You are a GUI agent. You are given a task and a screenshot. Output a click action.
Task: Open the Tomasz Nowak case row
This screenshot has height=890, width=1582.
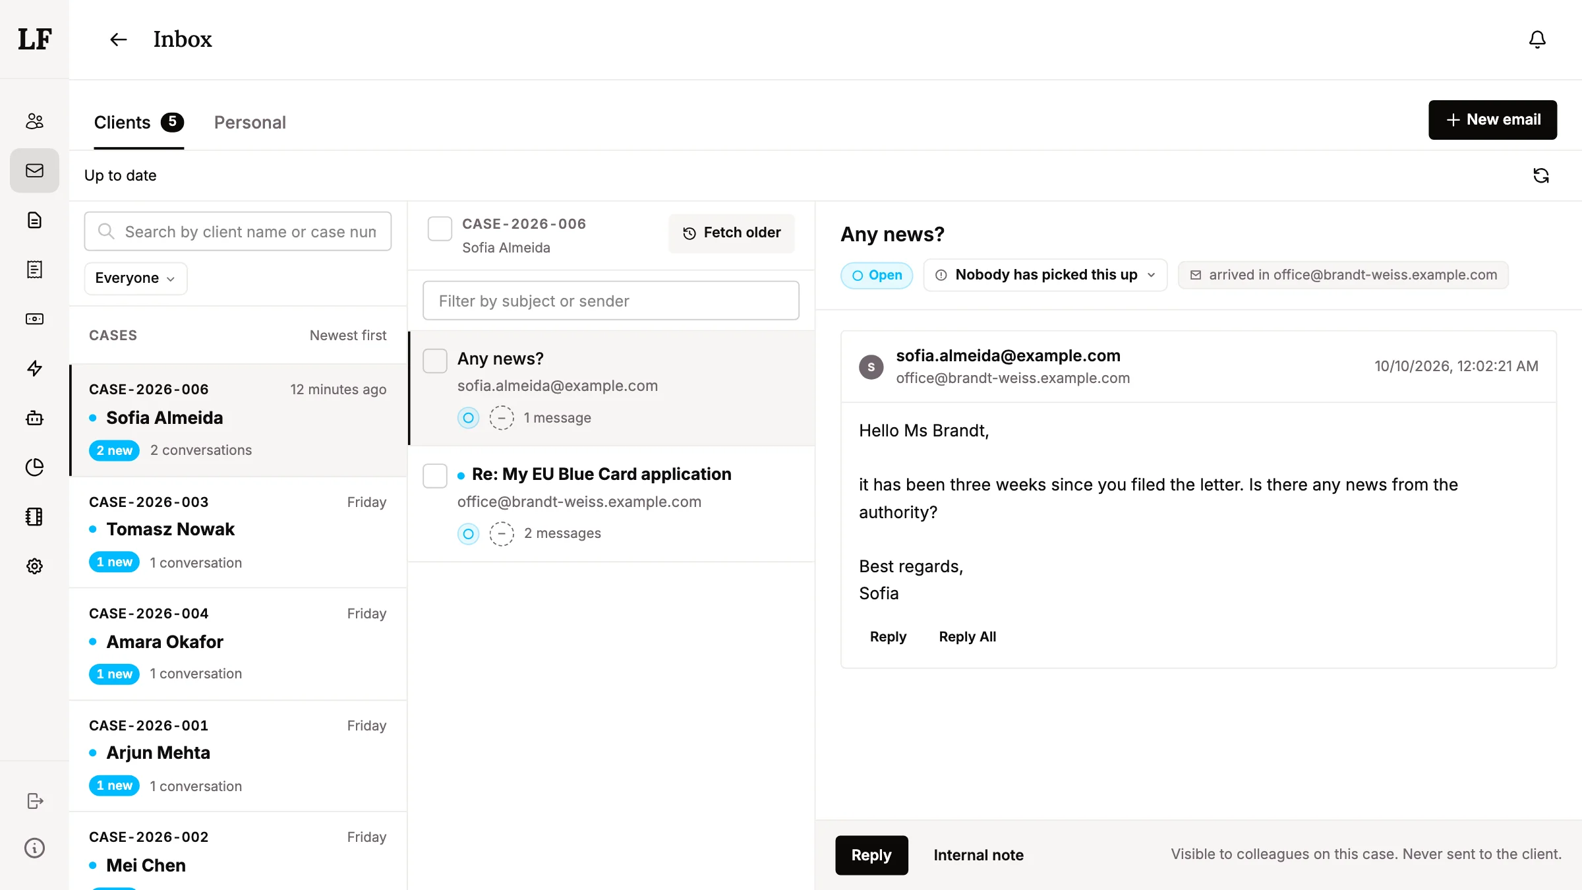click(x=239, y=532)
